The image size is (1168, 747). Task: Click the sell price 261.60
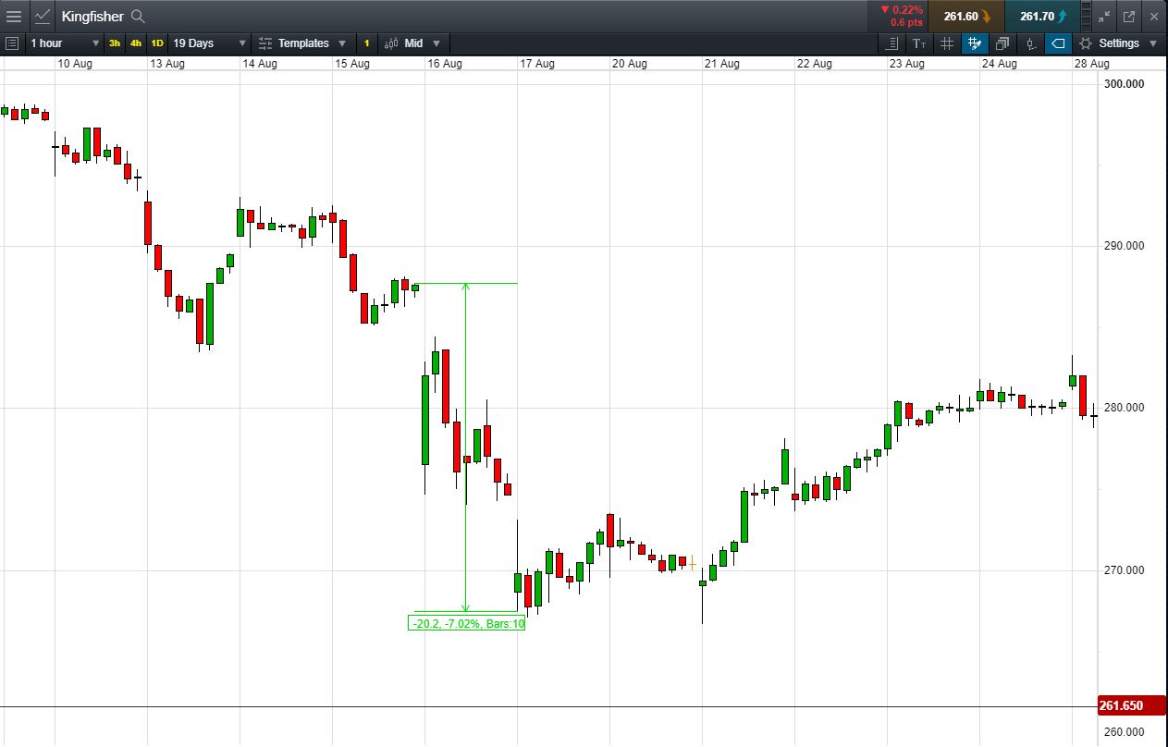pos(968,16)
